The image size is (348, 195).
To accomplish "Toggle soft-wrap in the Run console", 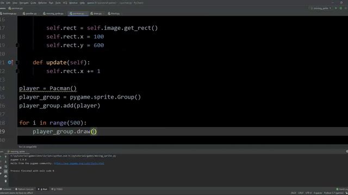I will [5, 167].
